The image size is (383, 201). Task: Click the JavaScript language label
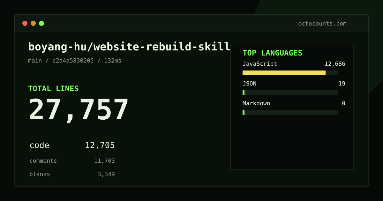260,64
